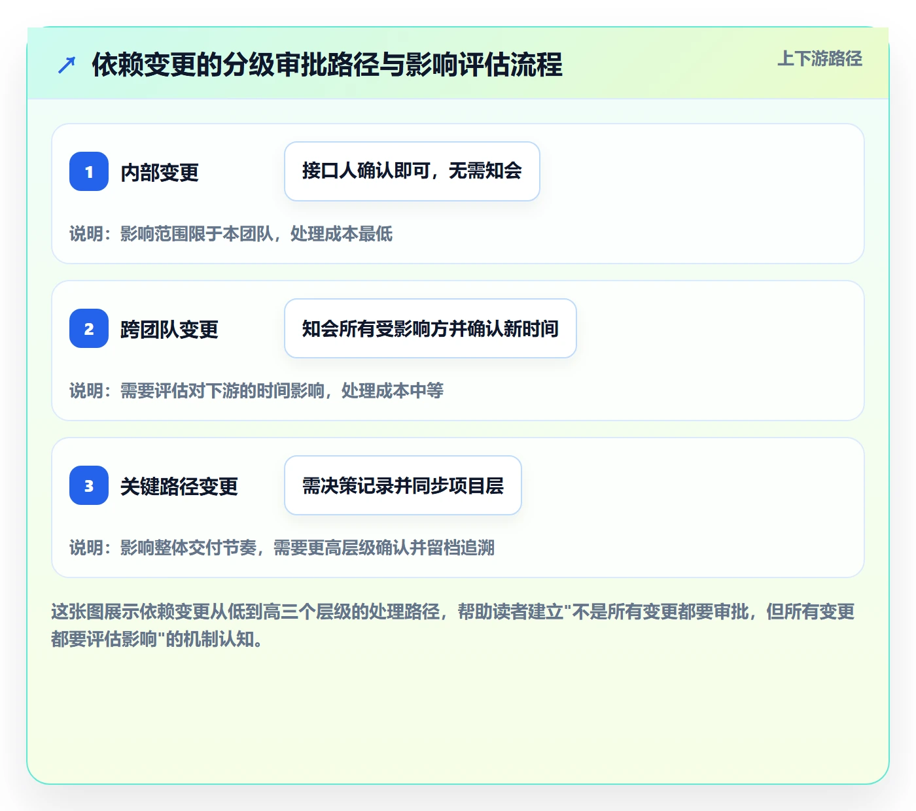
Task: Select the '知会所有受影响方并确认新时间' box
Action: (x=431, y=328)
